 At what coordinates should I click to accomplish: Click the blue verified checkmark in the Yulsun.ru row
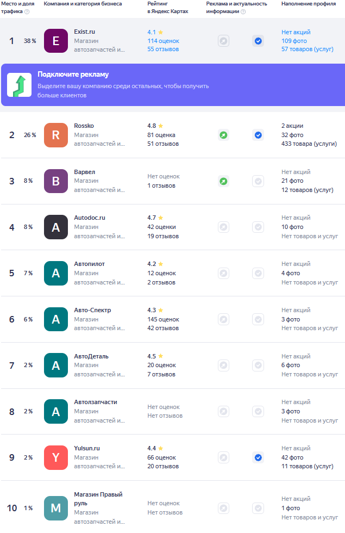pos(258,457)
